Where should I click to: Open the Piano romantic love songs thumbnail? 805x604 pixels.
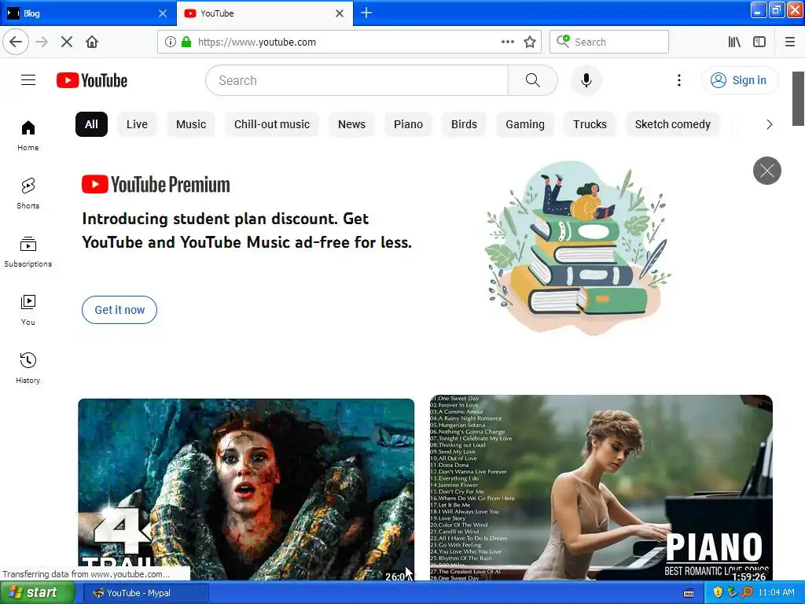click(601, 488)
